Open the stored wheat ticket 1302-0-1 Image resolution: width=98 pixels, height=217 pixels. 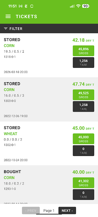tap(49, 143)
